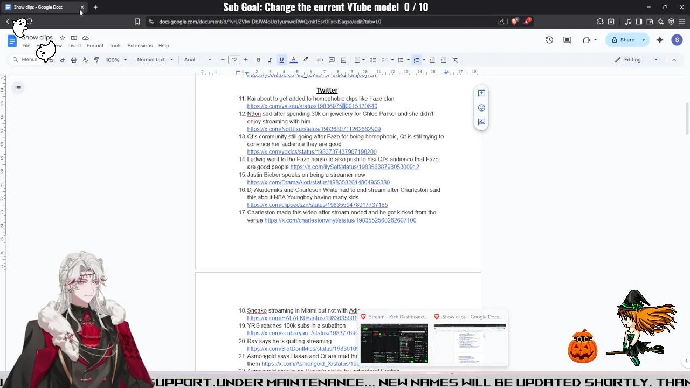Open the charlestonwhyt status link
The width and height of the screenshot is (690, 388).
click(340, 220)
